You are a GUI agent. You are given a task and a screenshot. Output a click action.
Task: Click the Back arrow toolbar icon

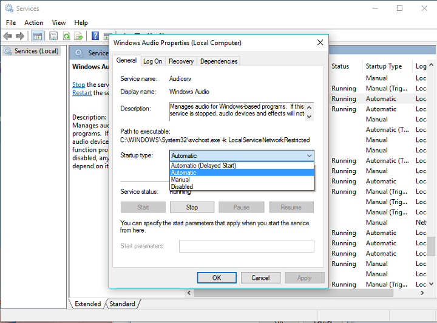coord(8,36)
